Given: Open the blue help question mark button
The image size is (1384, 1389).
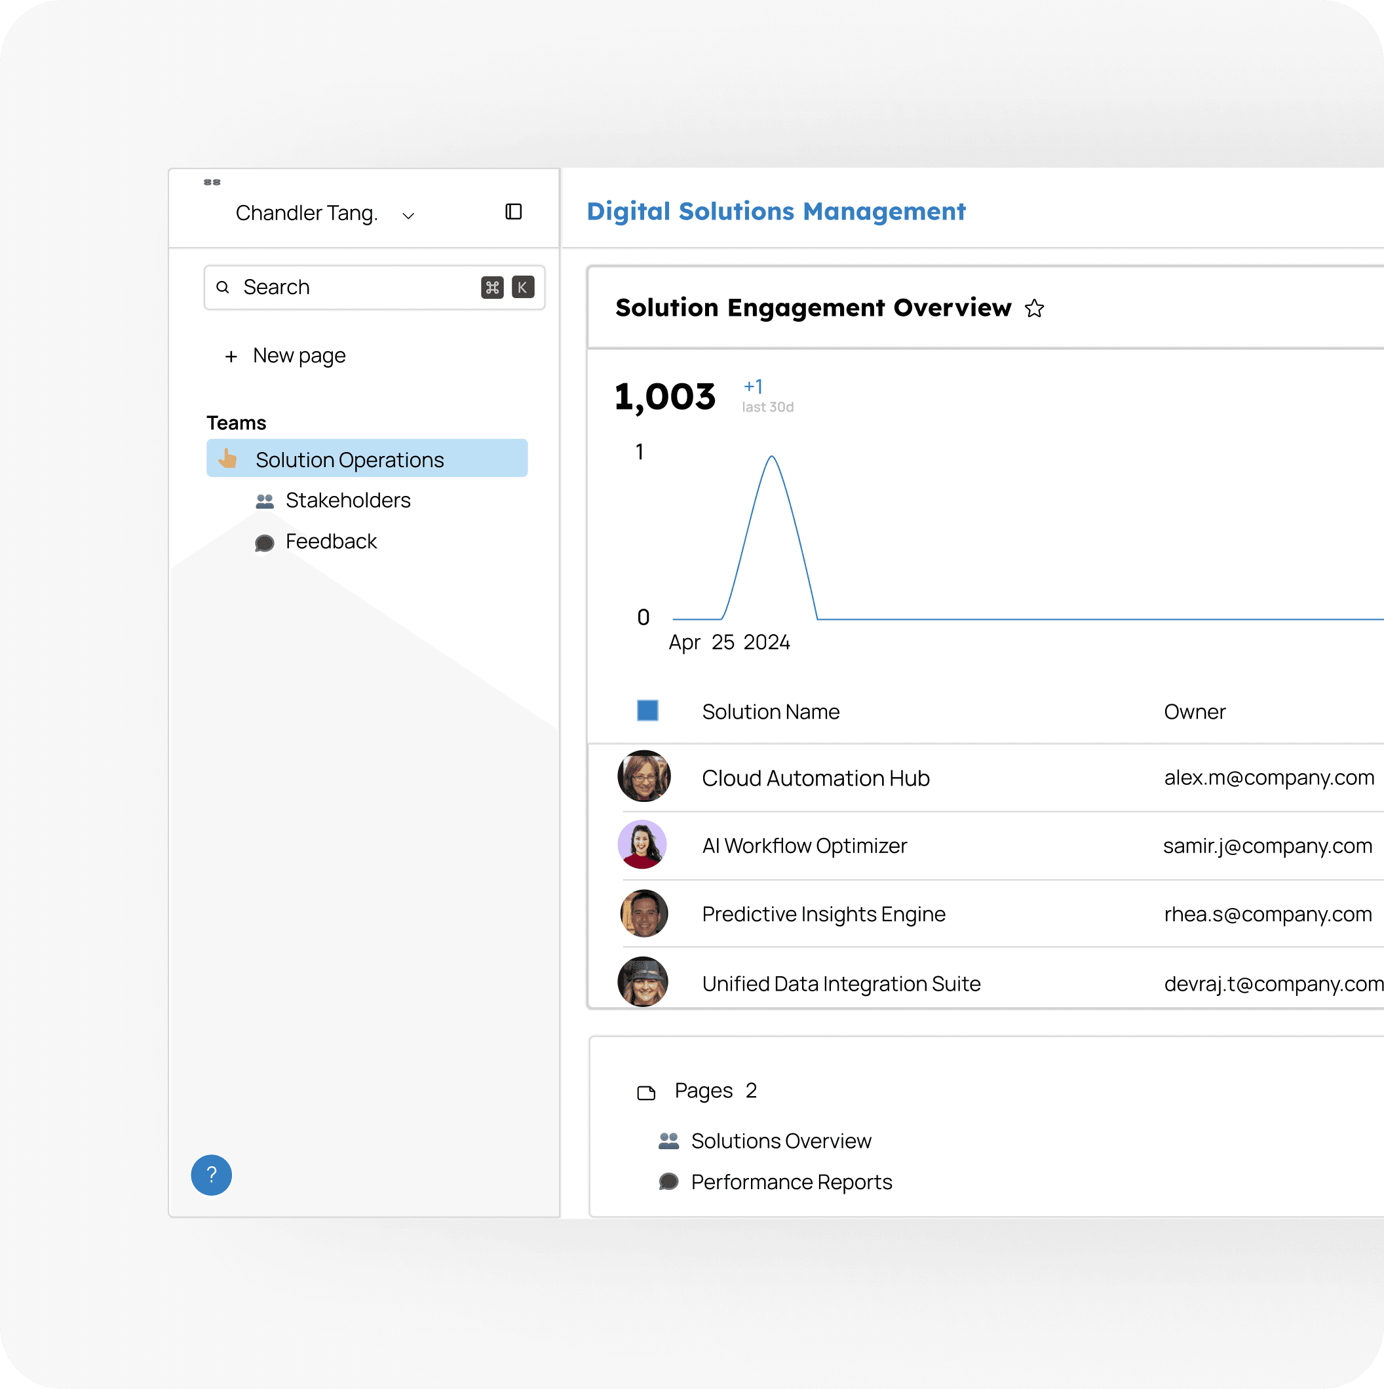Looking at the screenshot, I should [x=212, y=1175].
